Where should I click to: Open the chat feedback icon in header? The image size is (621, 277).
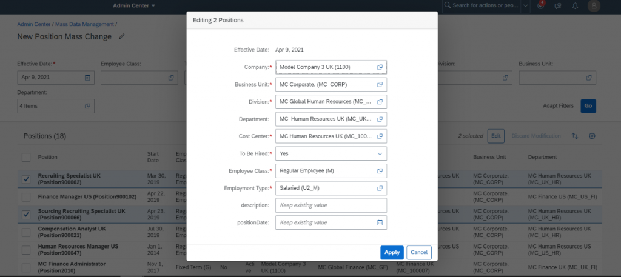(558, 5)
